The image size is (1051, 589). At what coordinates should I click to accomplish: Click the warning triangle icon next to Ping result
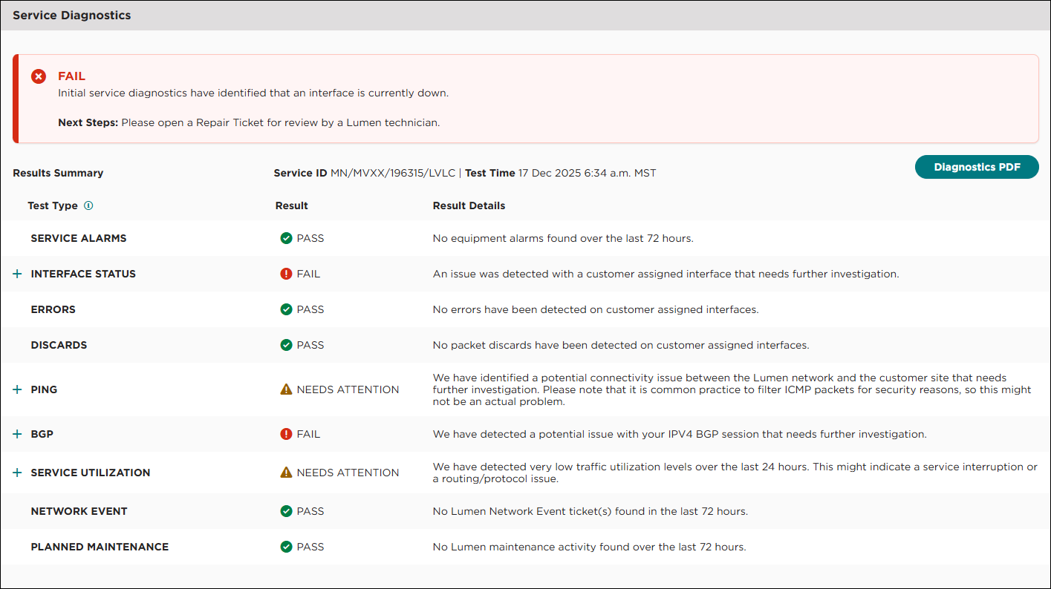click(x=286, y=389)
